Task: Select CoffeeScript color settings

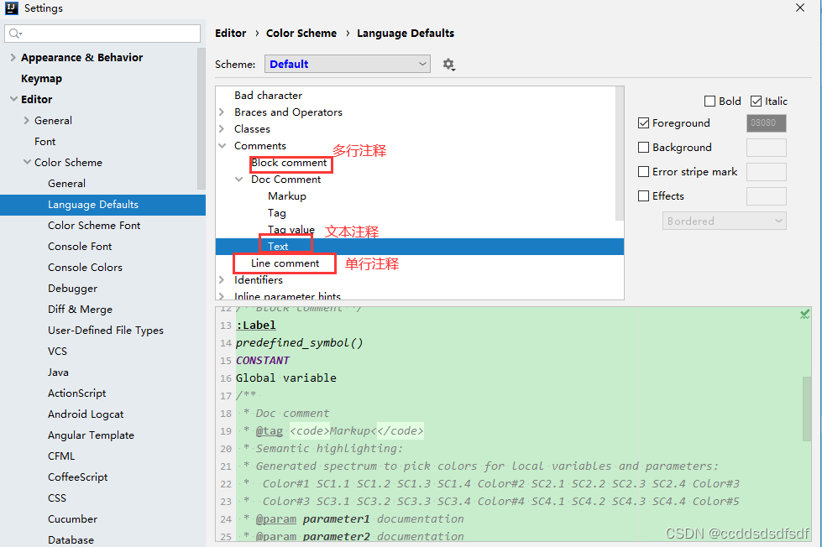Action: (x=77, y=477)
